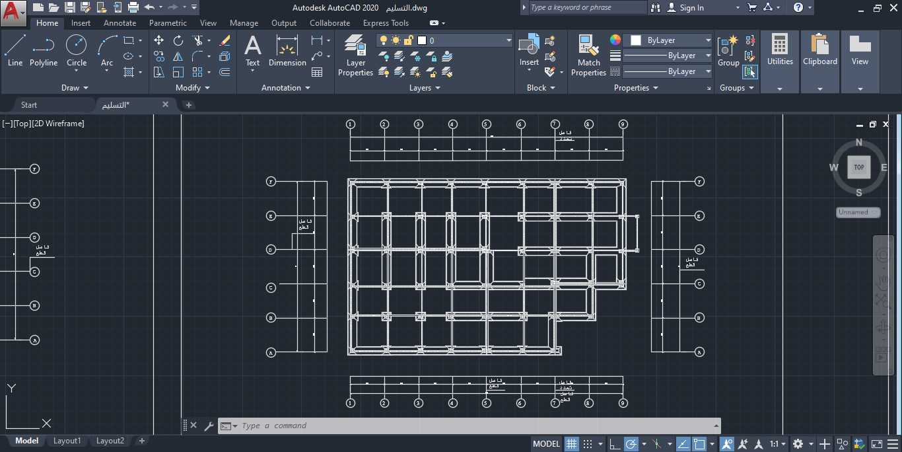
Task: Select the Polyline tool
Action: (44, 53)
